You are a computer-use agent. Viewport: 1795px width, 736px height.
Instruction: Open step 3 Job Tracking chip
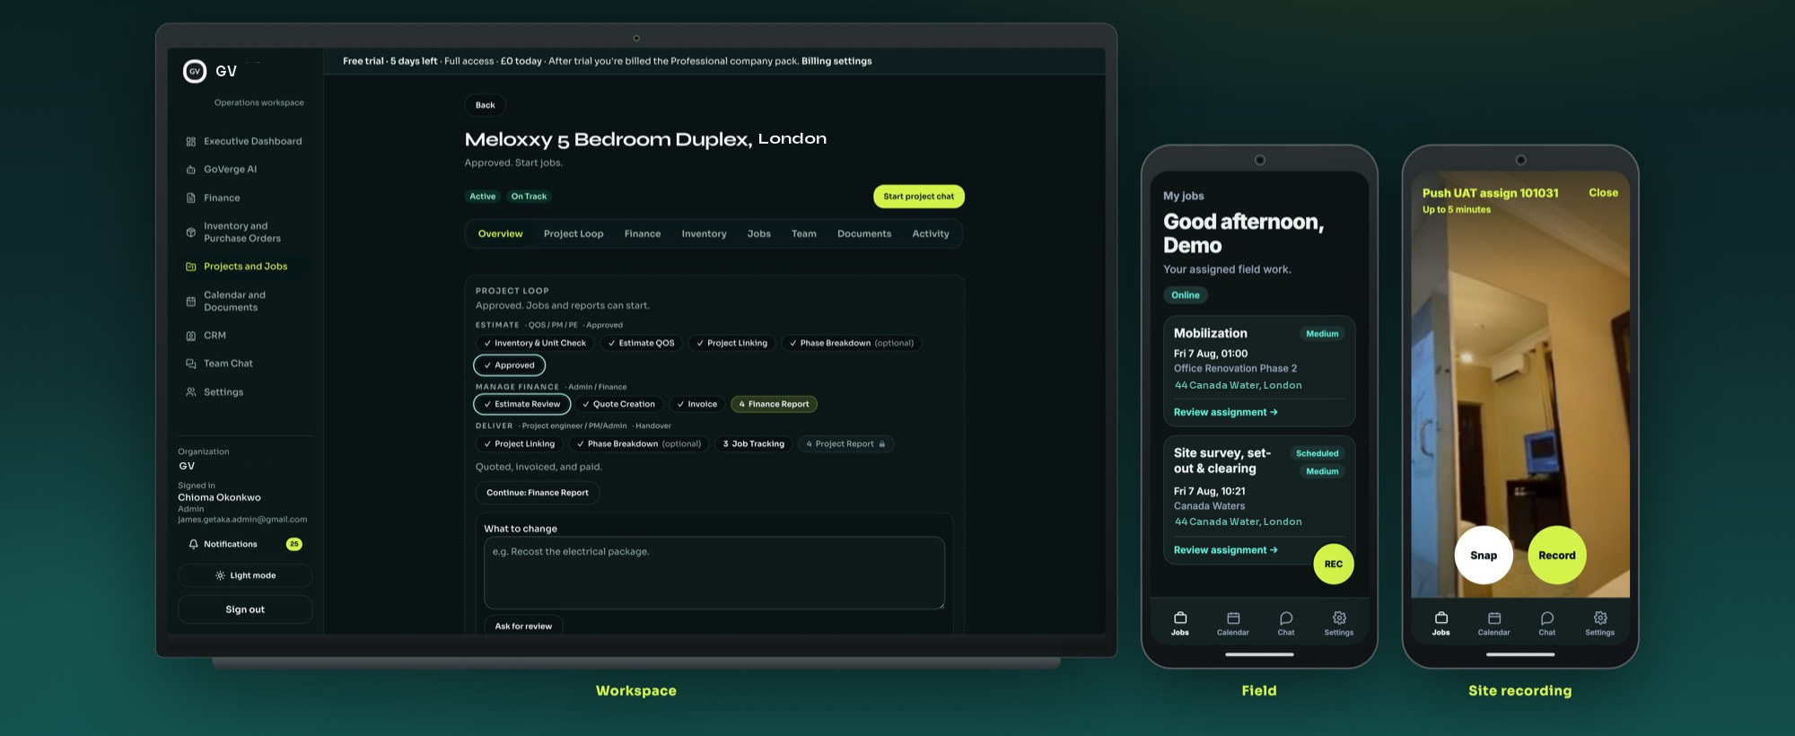(x=753, y=443)
